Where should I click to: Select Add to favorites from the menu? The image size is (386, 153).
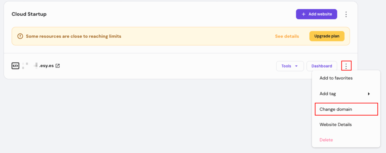coord(336,78)
